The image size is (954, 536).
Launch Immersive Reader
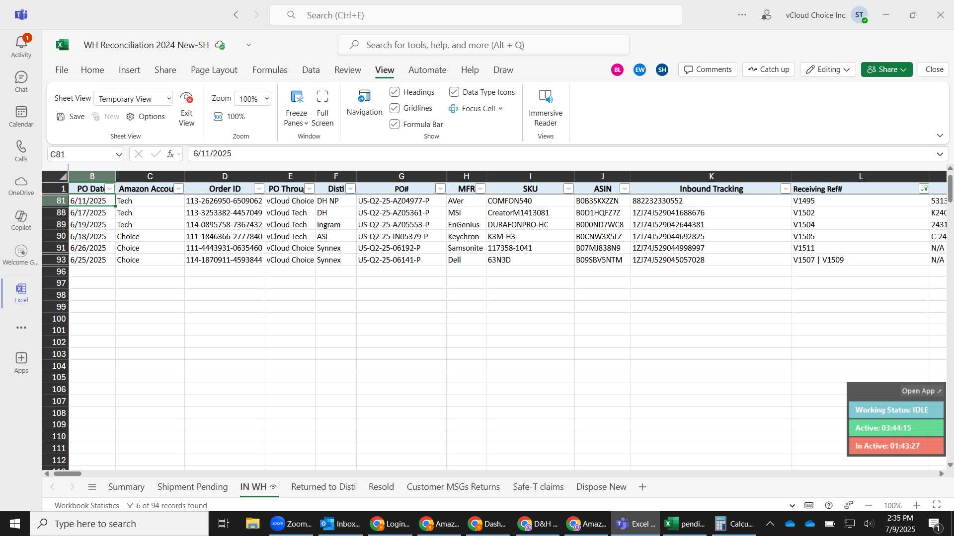546,109
